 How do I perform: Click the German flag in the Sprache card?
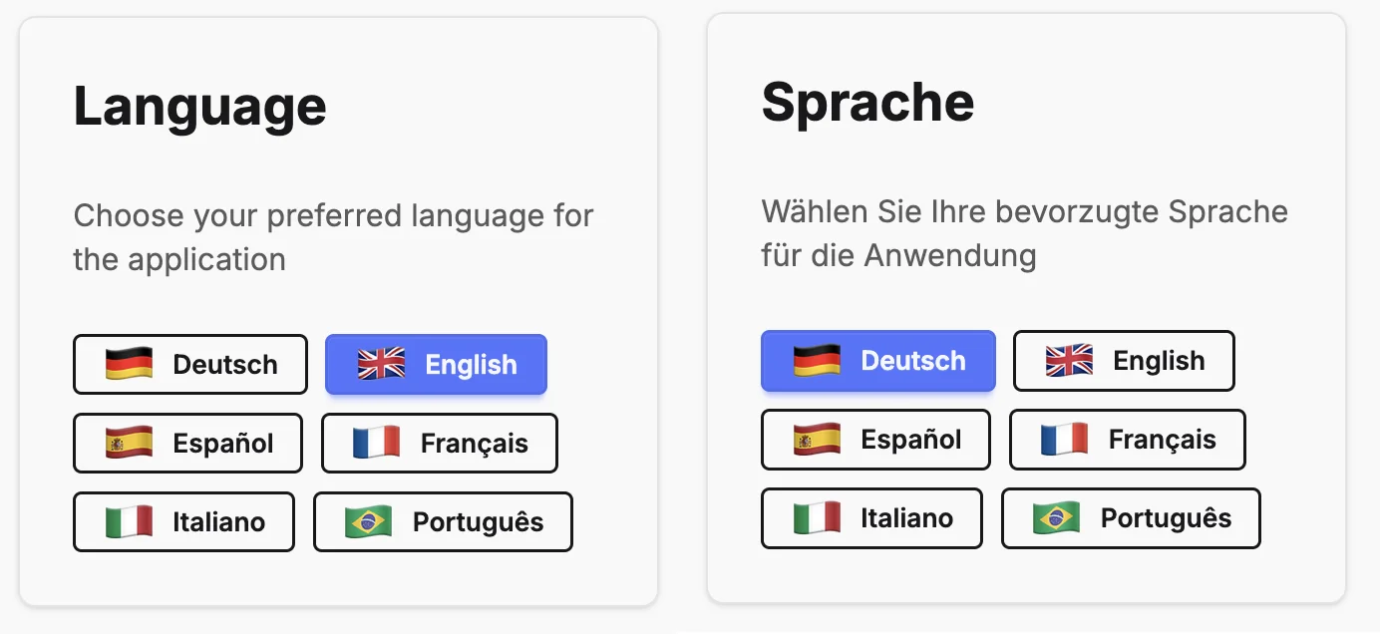click(817, 360)
